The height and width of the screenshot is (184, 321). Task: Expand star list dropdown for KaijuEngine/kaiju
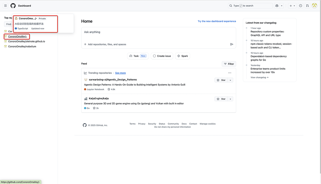[230, 99]
